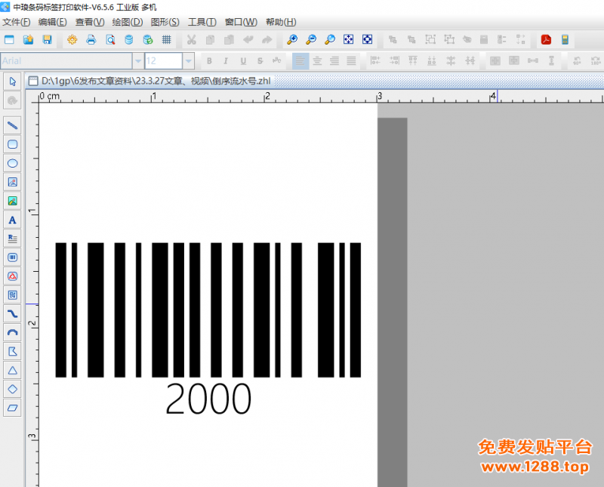Select the arc drawing tool
This screenshot has width=604, height=487.
(12, 332)
